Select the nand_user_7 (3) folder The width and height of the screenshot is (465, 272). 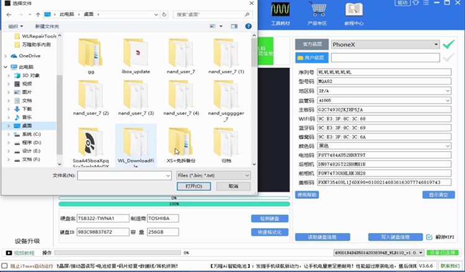coord(136,98)
